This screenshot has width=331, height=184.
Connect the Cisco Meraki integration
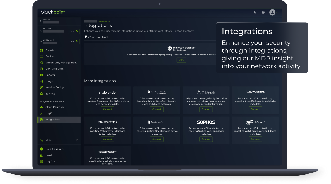point(206,109)
